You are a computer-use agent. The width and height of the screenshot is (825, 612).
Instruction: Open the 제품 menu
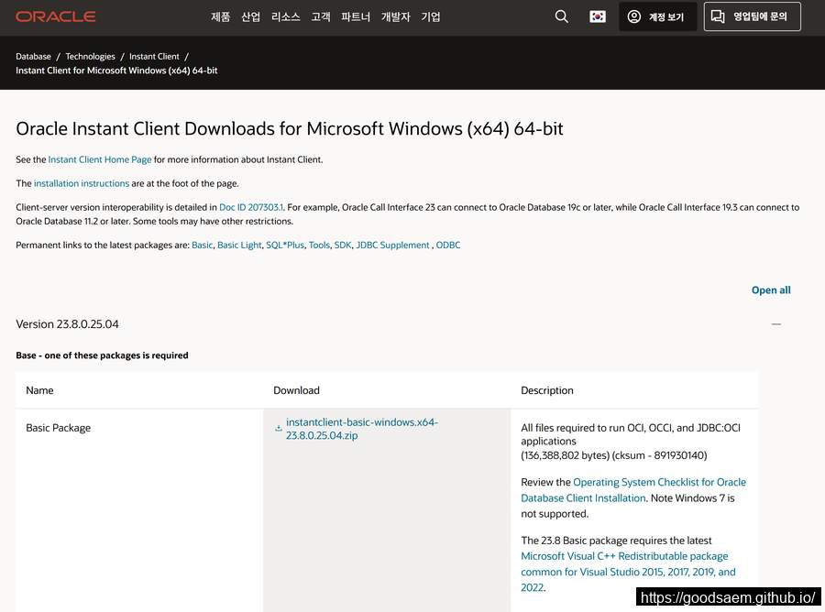click(x=220, y=16)
